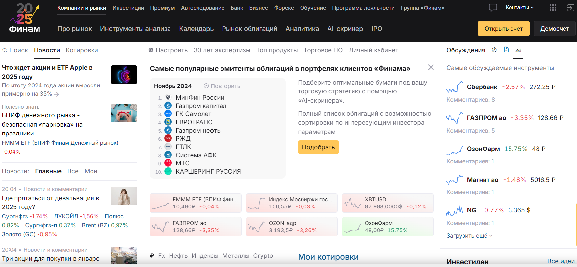577x267 pixels.
Task: Open the AI-скринер menu item
Action: (345, 29)
